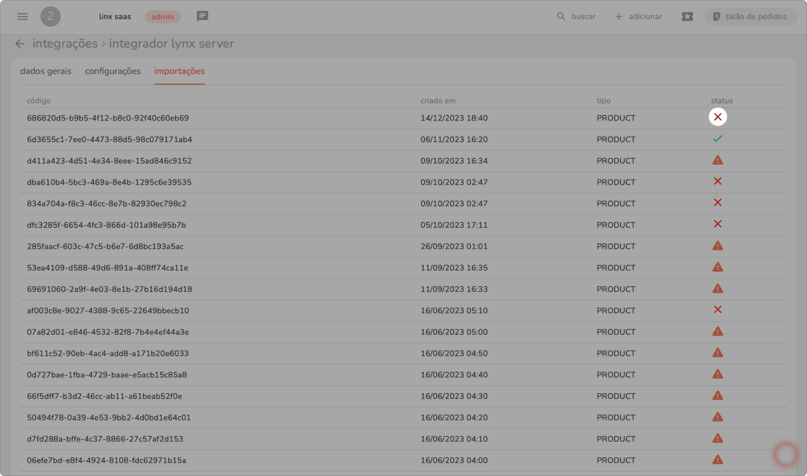Click the warning triangle of import 06efe7bd

(718, 460)
